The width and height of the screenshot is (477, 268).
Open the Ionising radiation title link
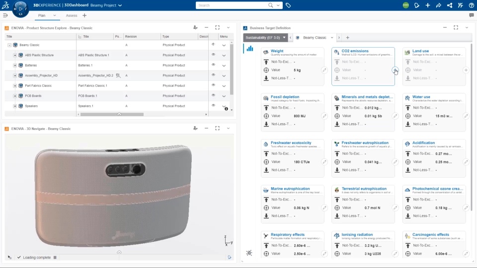pyautogui.click(x=357, y=234)
